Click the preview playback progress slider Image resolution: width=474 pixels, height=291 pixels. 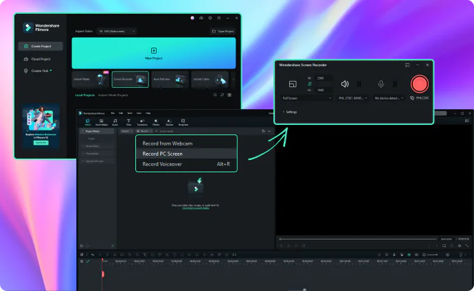pos(358,239)
